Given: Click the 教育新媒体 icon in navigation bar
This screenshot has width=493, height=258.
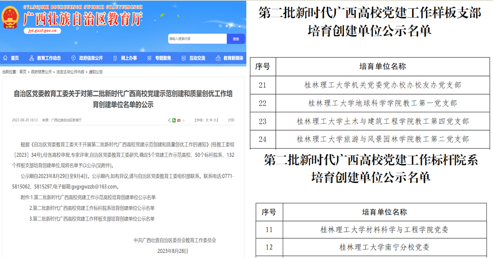Looking at the screenshot, I should pos(218,58).
